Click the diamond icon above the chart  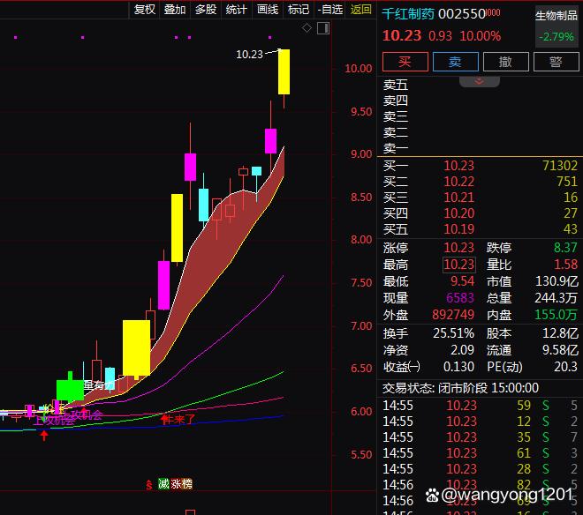[x=307, y=28]
